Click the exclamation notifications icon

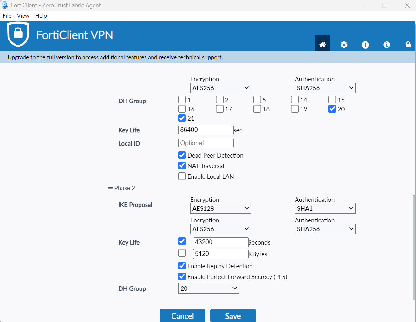click(365, 45)
